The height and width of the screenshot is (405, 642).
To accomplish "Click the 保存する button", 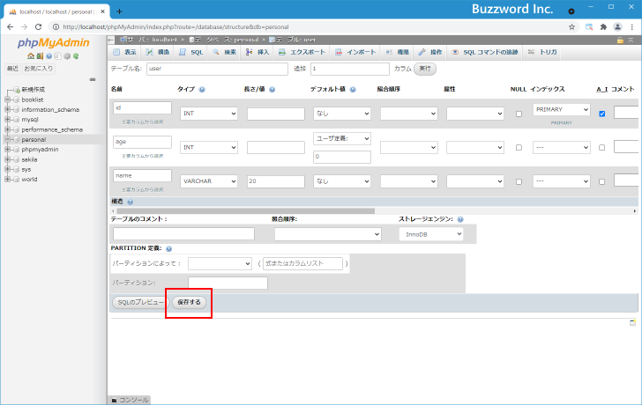I will (x=189, y=302).
